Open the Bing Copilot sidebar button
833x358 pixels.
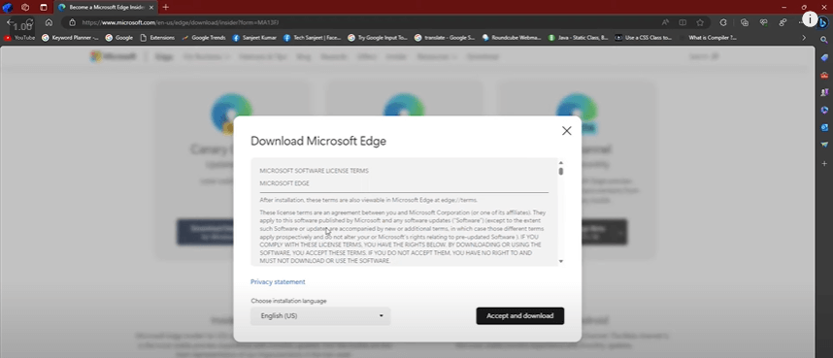[823, 22]
